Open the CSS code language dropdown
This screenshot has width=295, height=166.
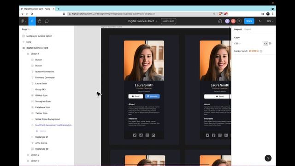237,43
